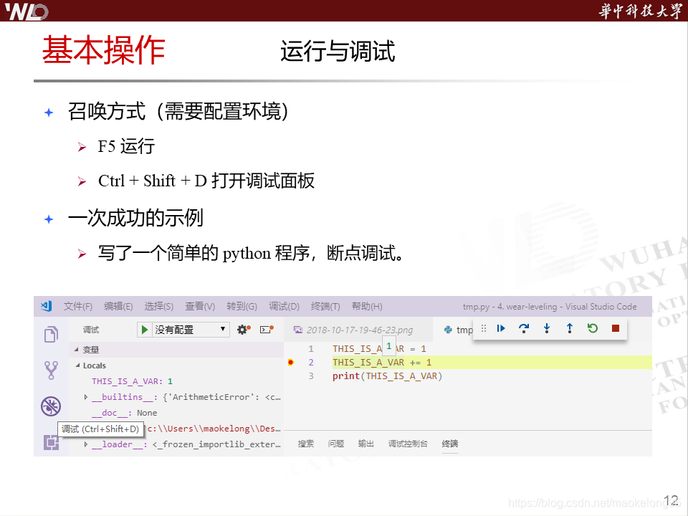Viewport: 688px width, 516px height.
Task: Click code line 3 print(THIS_IS_A_VAR)
Action: coord(387,376)
